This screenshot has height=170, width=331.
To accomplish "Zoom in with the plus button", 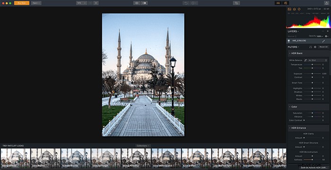I will pyautogui.click(x=96, y=3).
